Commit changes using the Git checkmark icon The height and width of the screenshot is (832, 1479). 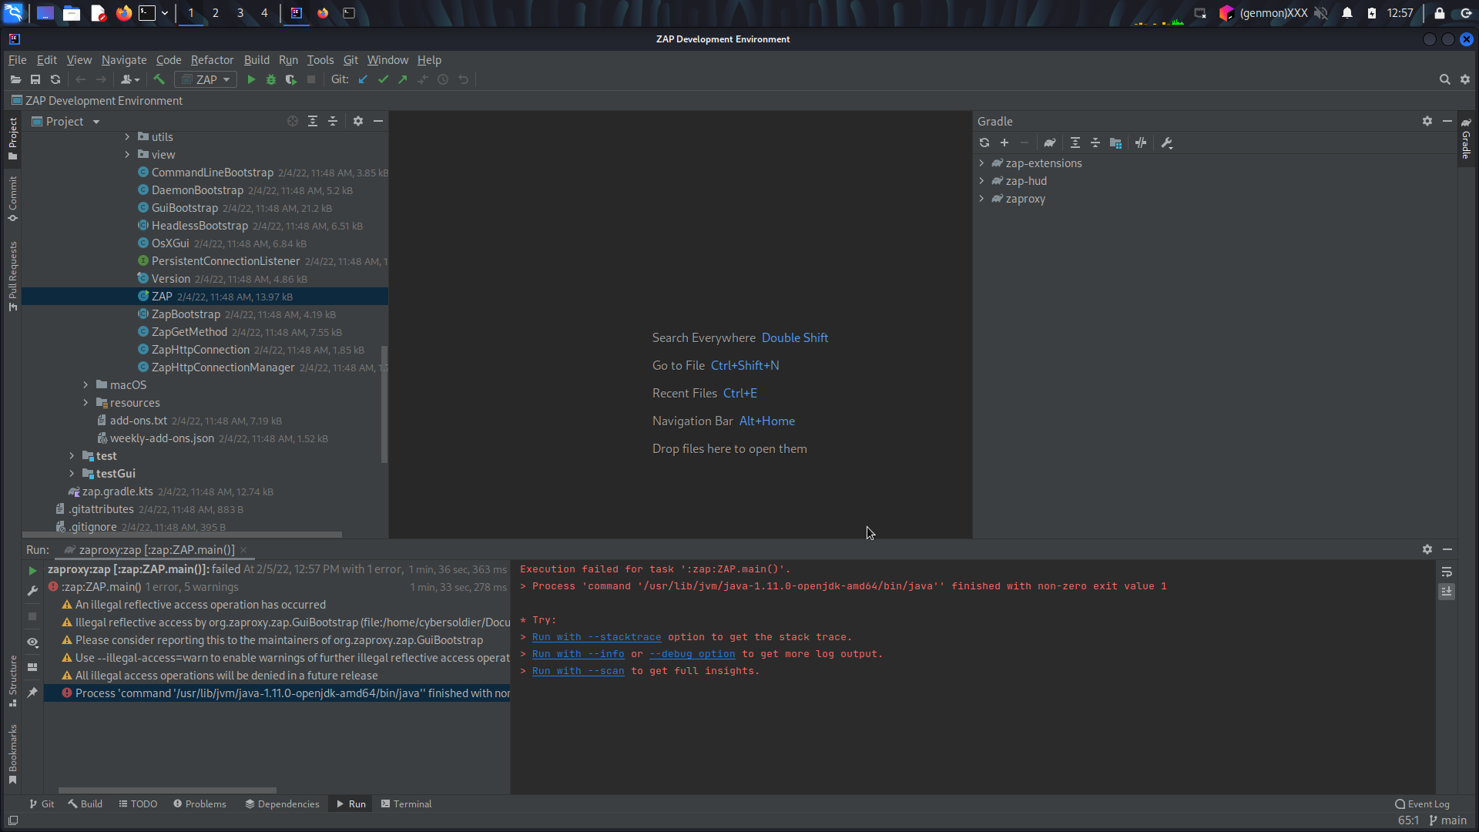click(383, 79)
